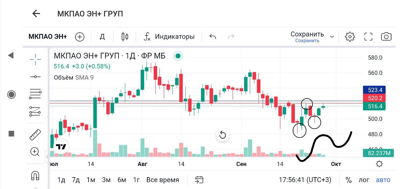Open chart settings with the gear icon

coord(350,37)
